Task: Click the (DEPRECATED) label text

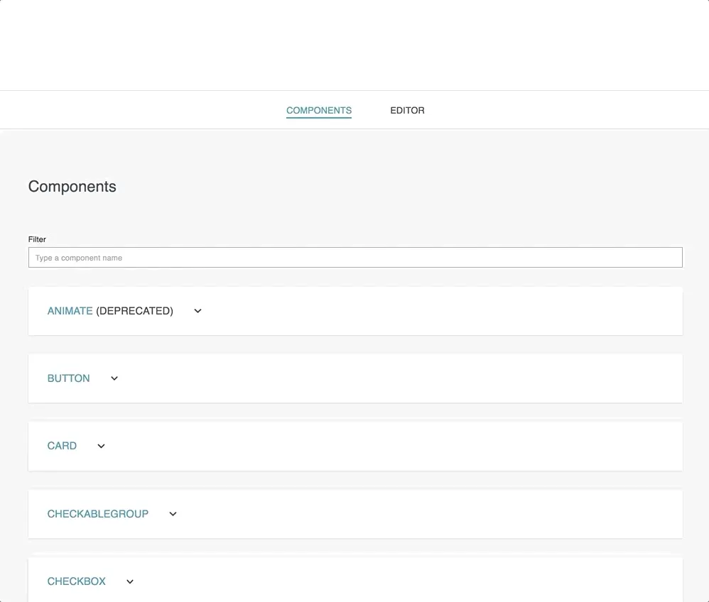Action: coord(134,311)
